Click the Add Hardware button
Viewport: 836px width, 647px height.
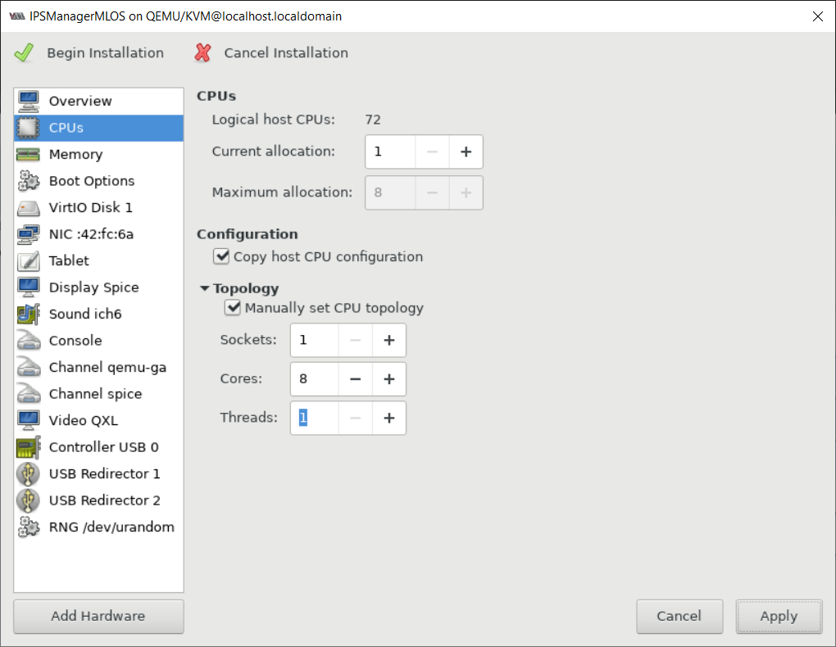pyautogui.click(x=98, y=617)
